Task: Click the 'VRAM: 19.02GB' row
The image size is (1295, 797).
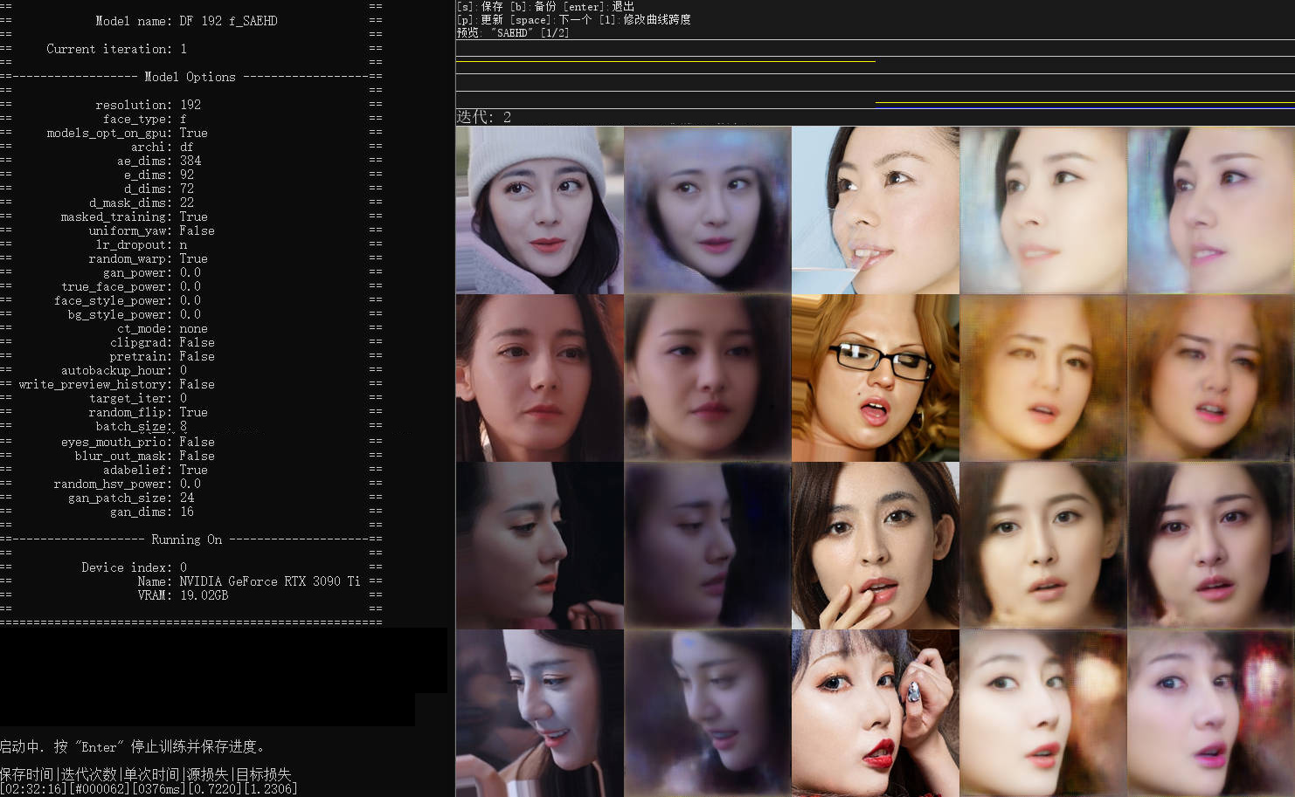Action: click(x=183, y=595)
